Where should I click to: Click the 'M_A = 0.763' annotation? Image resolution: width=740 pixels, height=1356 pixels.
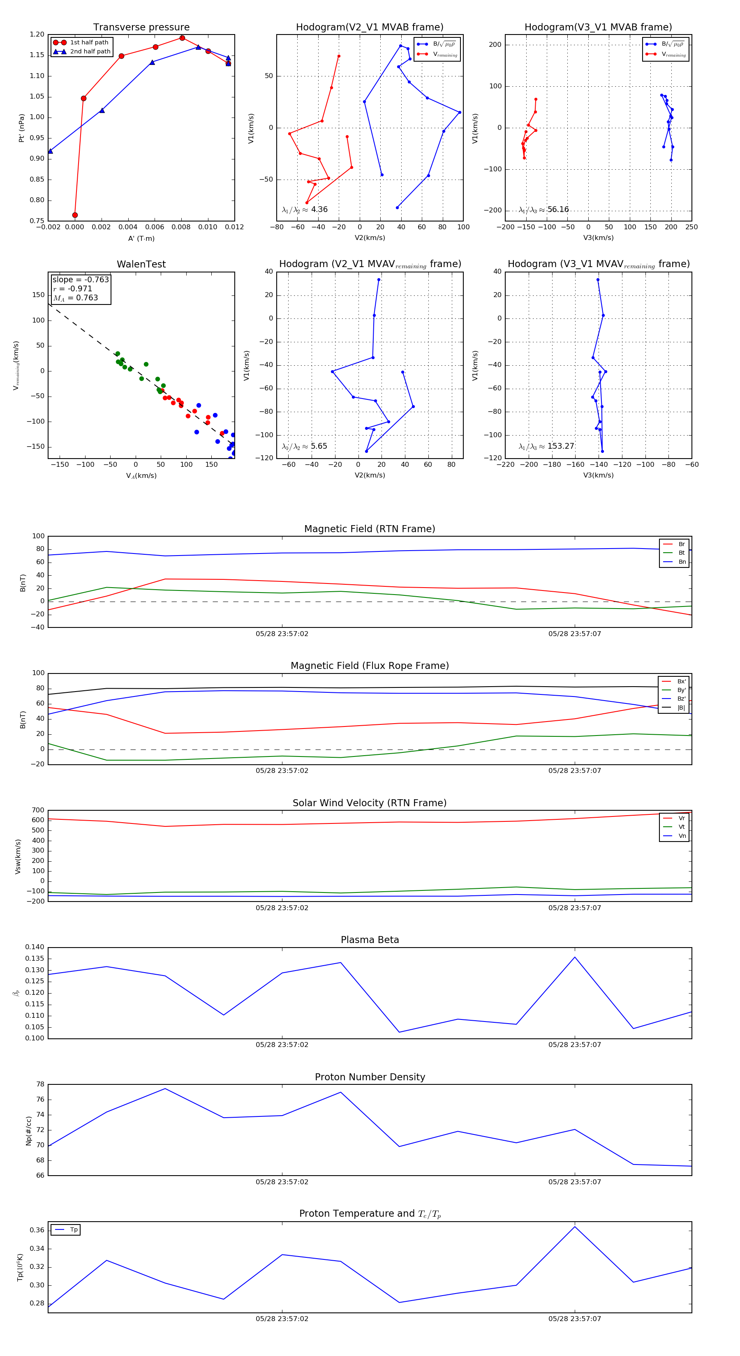pos(75,298)
